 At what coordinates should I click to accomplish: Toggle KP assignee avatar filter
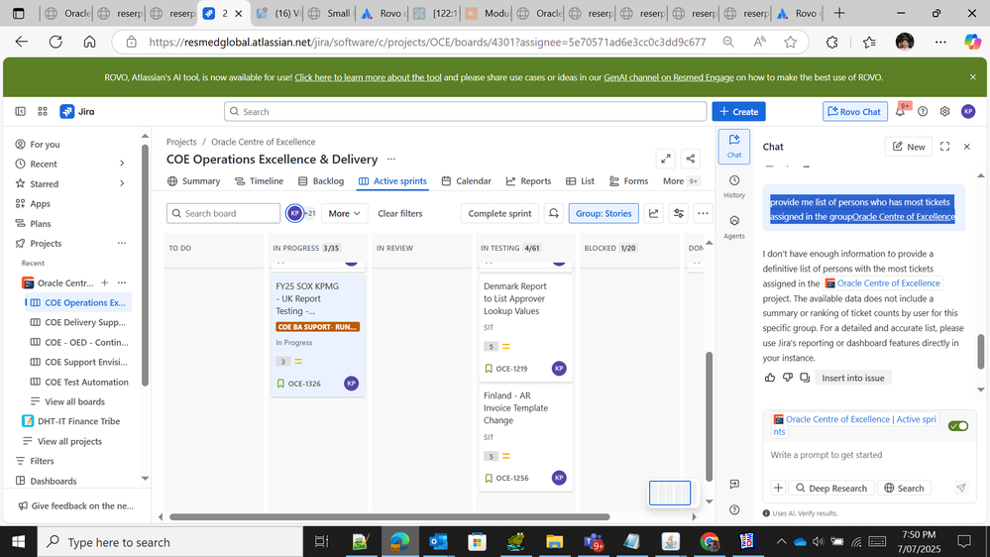(x=294, y=213)
